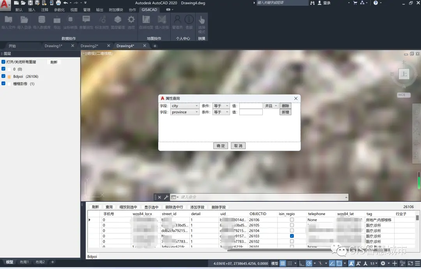Open the annotation scale 1:1 dropdown
Viewport: 421px width, 269px height.
(374, 264)
